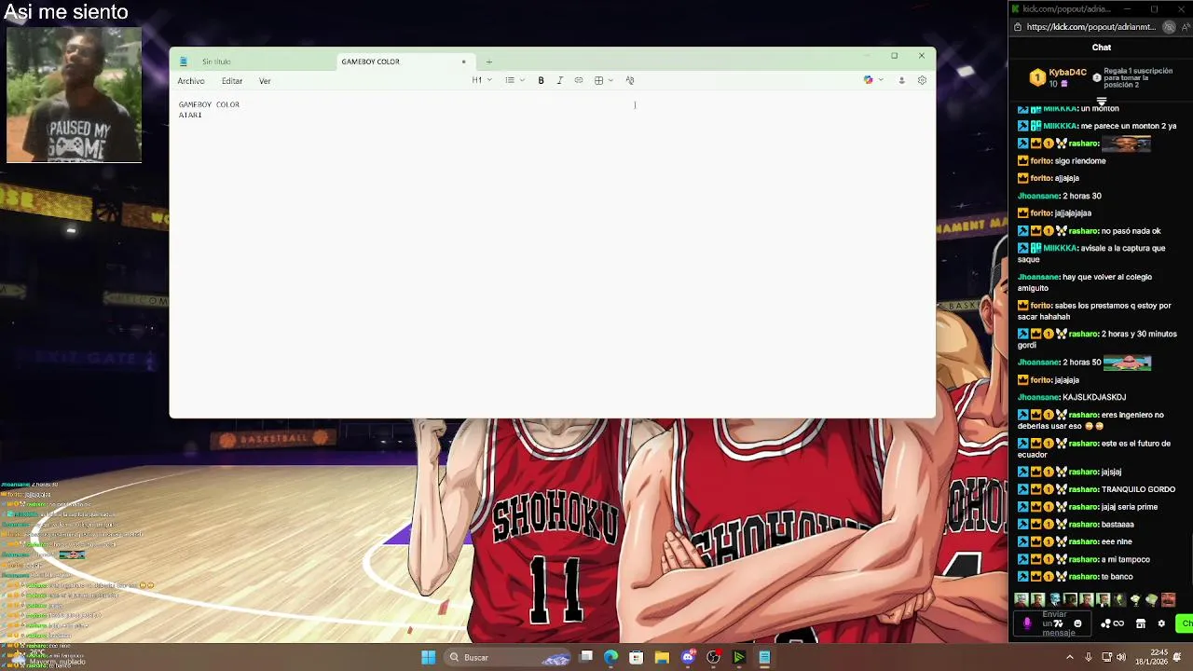Open OBS Studio from the taskbar
This screenshot has height=671, width=1193.
pyautogui.click(x=713, y=657)
